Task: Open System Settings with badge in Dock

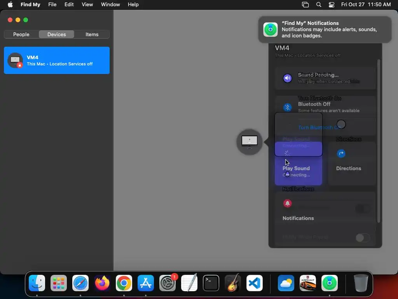Action: (x=168, y=283)
